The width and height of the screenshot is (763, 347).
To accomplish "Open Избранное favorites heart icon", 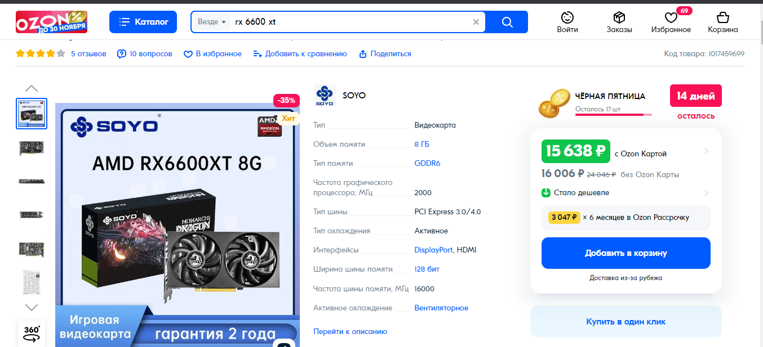I will (671, 22).
